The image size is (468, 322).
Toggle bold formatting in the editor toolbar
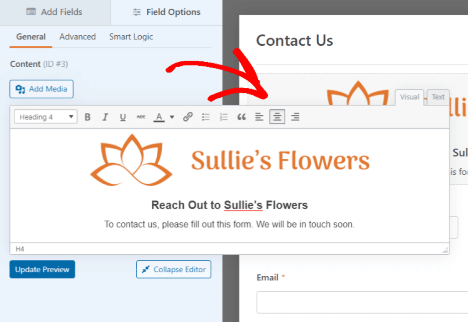pyautogui.click(x=88, y=117)
